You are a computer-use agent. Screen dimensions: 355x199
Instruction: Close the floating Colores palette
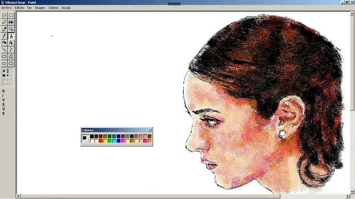click(x=150, y=130)
